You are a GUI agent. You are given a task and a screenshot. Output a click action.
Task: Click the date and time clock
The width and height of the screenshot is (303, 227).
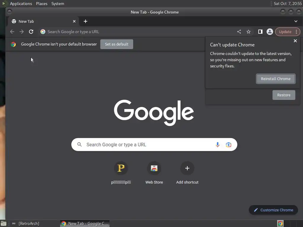[288, 4]
